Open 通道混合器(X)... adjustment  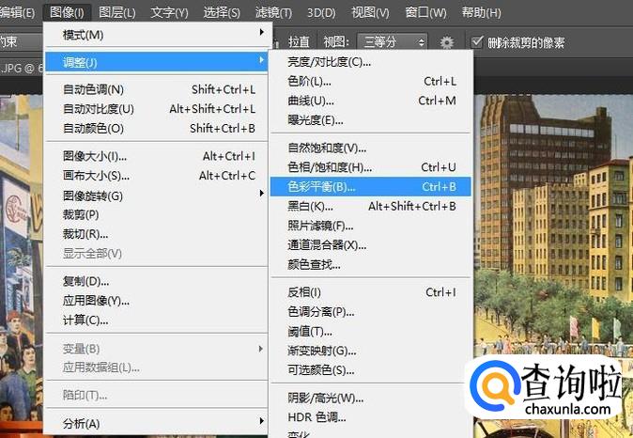pos(371,245)
